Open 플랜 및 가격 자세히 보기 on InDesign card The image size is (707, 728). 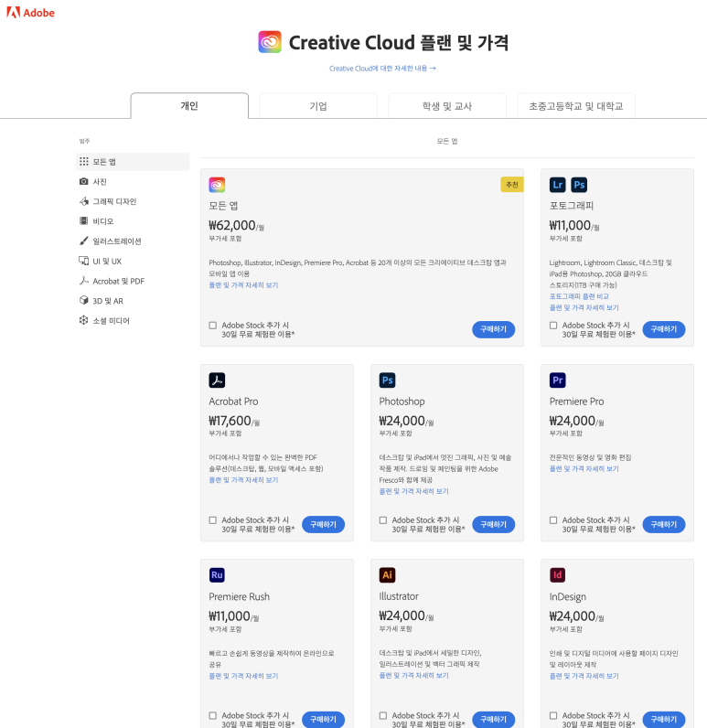point(584,676)
